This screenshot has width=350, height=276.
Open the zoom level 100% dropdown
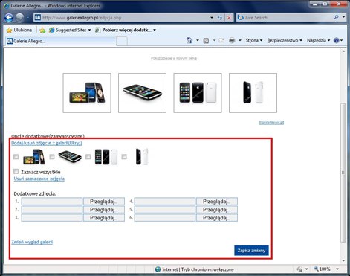pos(337,269)
